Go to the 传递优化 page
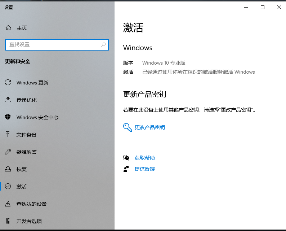Viewport: 286px width, 231px height. 26,100
